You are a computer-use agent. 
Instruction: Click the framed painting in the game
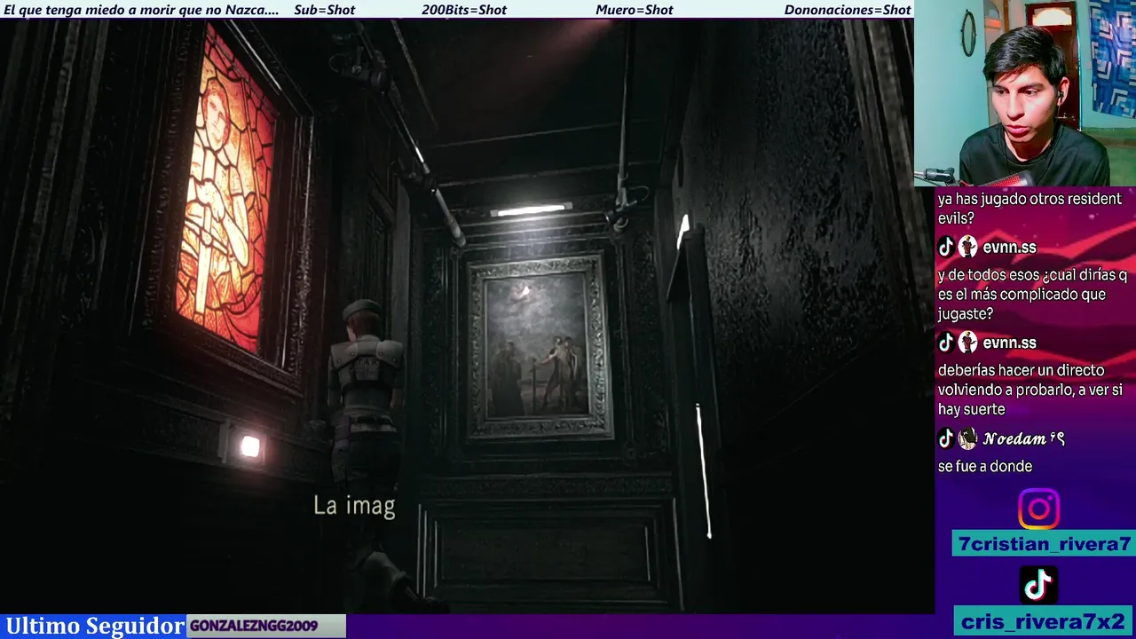[x=540, y=347]
